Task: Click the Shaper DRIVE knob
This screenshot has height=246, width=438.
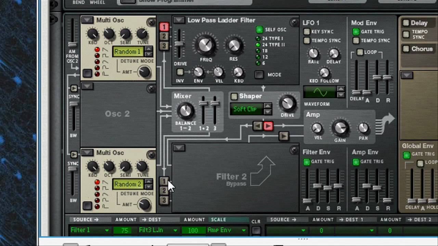Action: pyautogui.click(x=287, y=103)
